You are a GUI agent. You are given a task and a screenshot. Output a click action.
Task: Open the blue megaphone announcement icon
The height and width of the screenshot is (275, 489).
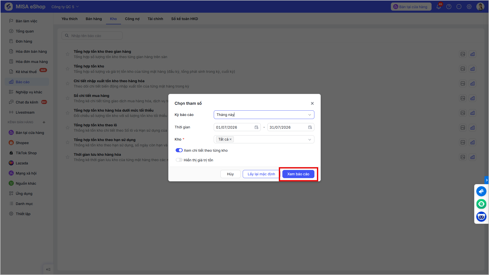coord(481,191)
